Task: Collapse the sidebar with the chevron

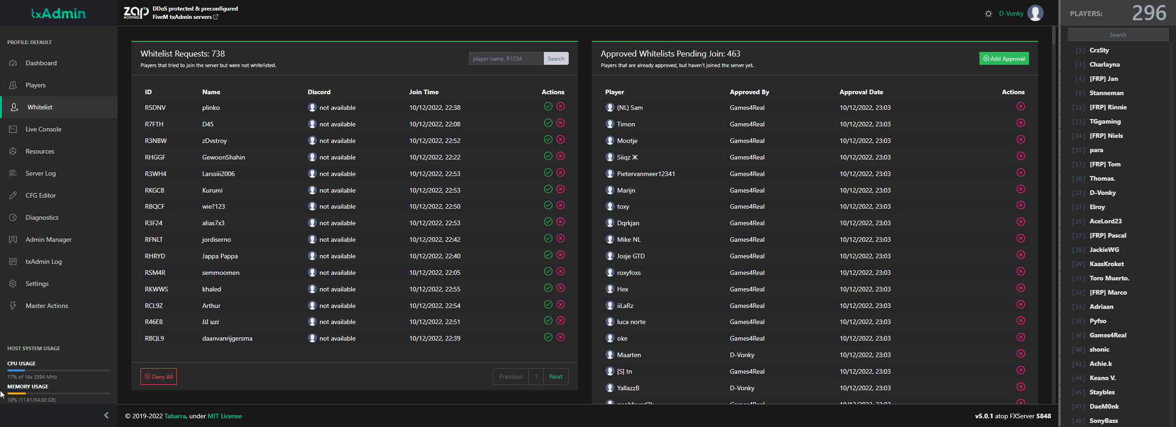Action: (x=106, y=416)
